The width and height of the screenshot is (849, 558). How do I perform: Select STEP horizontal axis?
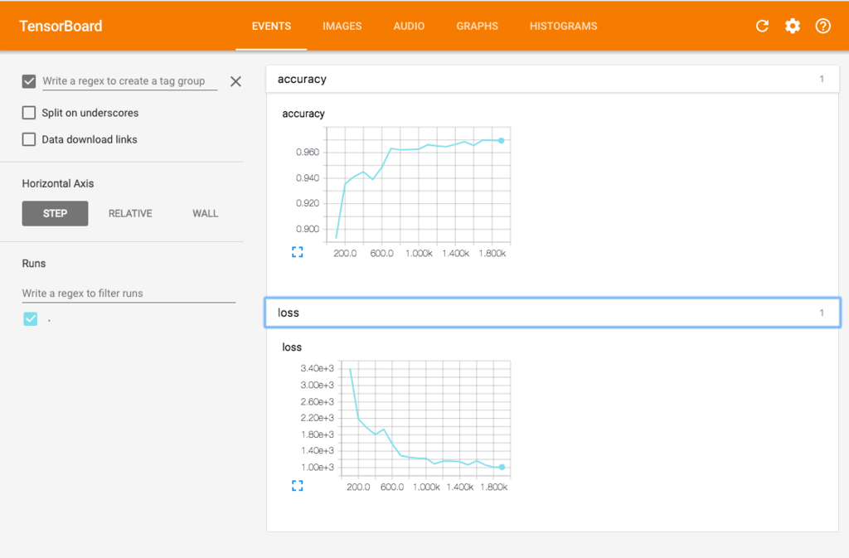tap(56, 213)
